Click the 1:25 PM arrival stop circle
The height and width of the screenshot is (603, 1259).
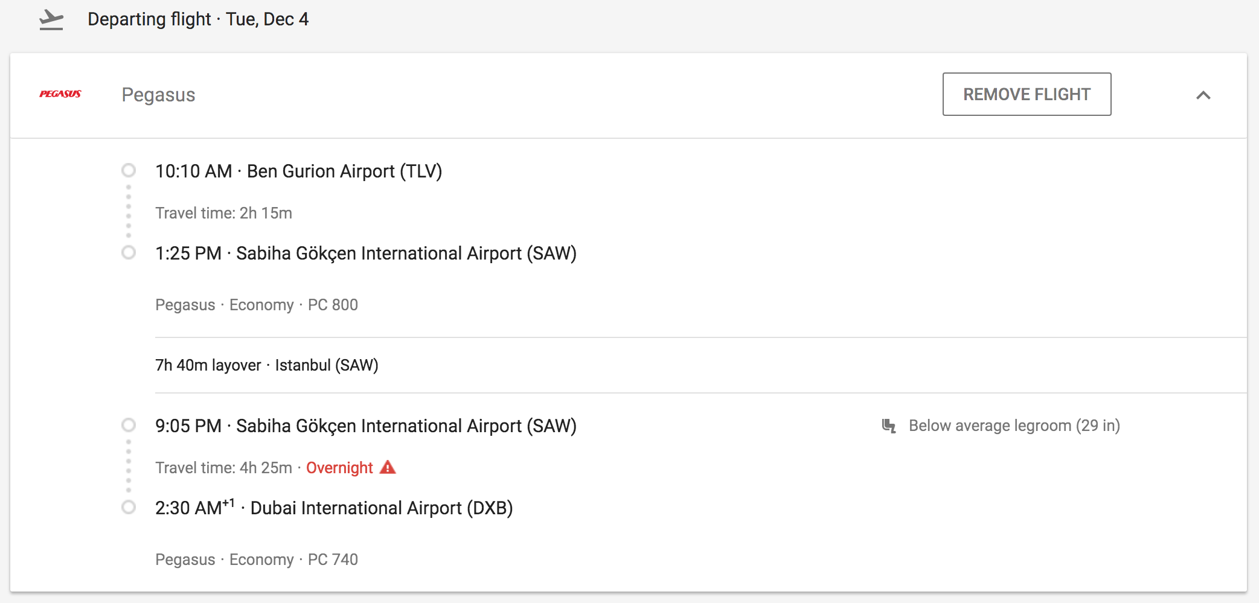(x=129, y=252)
